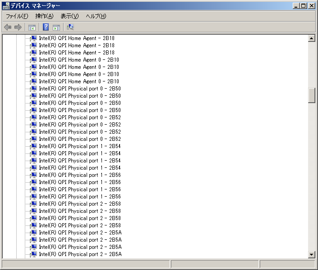The image size is (318, 270).
Task: Open the 表示(V) menu
Action: 69,16
